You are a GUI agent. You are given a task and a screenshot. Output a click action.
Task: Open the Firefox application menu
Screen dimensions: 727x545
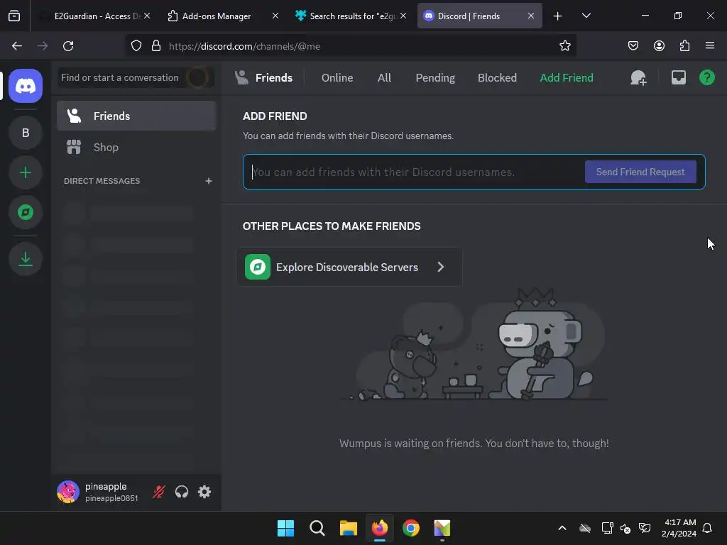710,45
